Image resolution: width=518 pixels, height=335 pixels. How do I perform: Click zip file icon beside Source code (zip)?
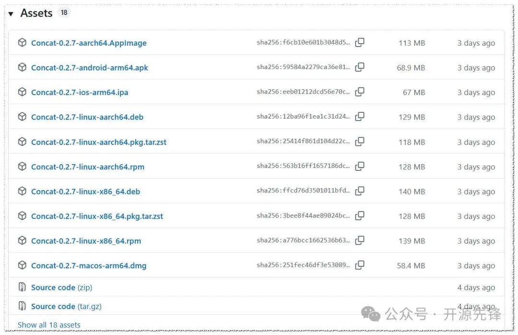tap(22, 287)
